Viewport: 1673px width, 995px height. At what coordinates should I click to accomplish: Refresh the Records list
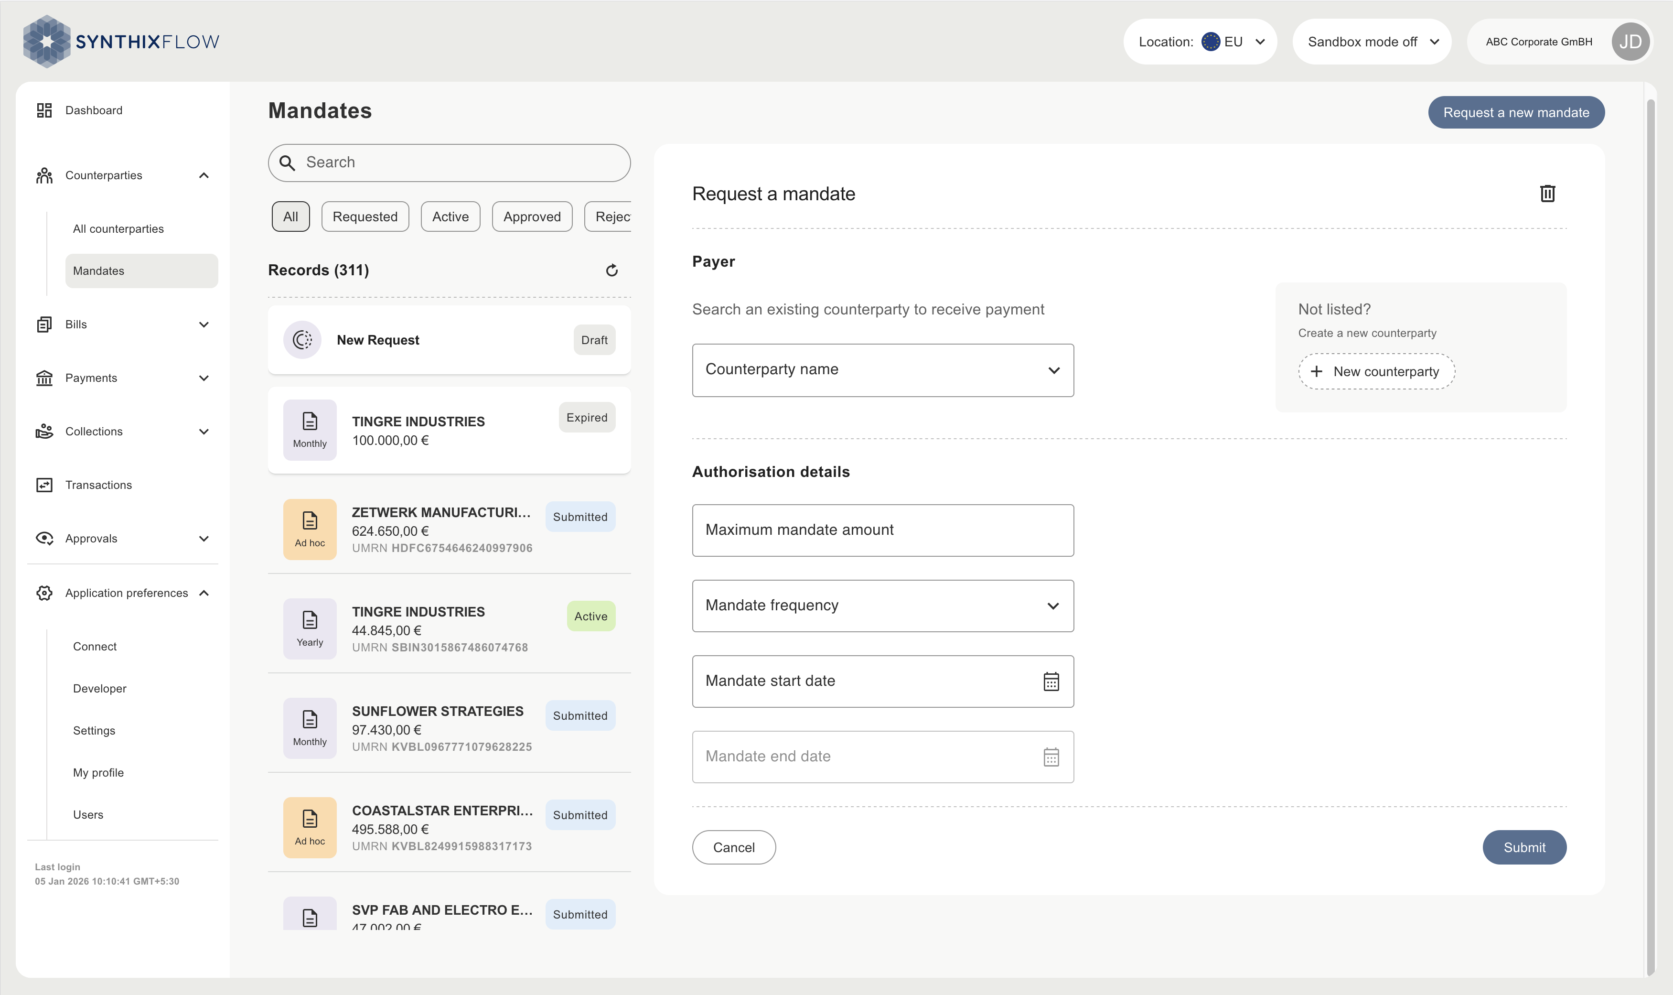612,270
